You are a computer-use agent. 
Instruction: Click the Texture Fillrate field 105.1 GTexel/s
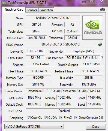pos(89,71)
